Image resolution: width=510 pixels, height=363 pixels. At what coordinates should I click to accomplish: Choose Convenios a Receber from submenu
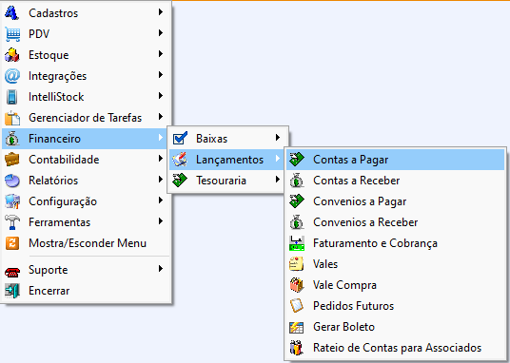click(x=395, y=222)
